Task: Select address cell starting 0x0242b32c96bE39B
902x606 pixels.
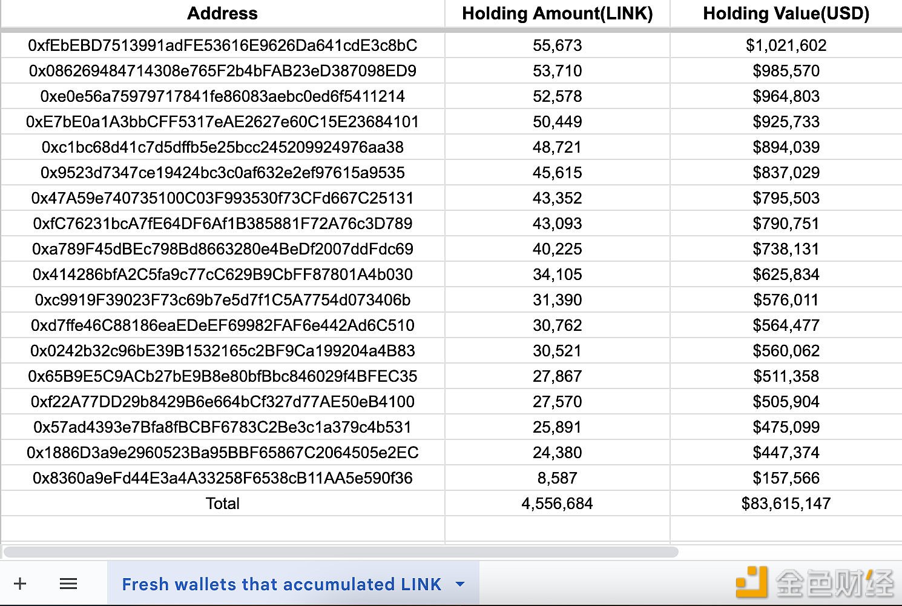Action: (x=222, y=351)
